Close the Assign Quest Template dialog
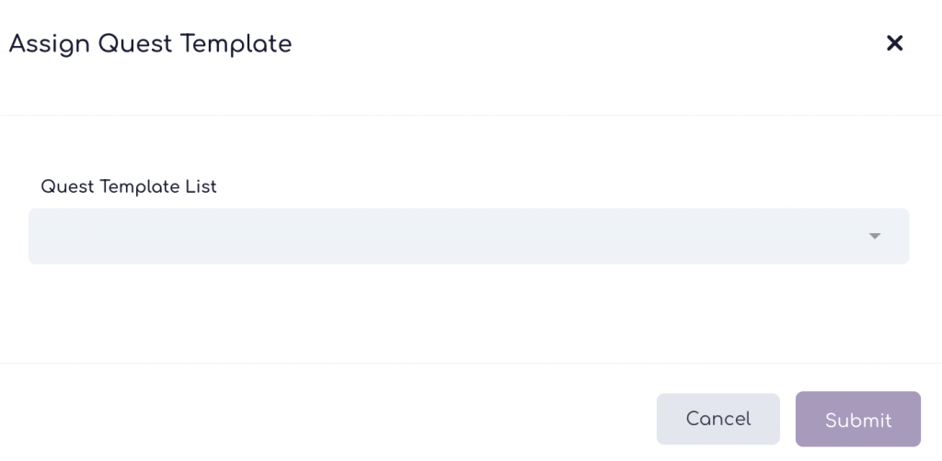The width and height of the screenshot is (942, 461). click(894, 43)
